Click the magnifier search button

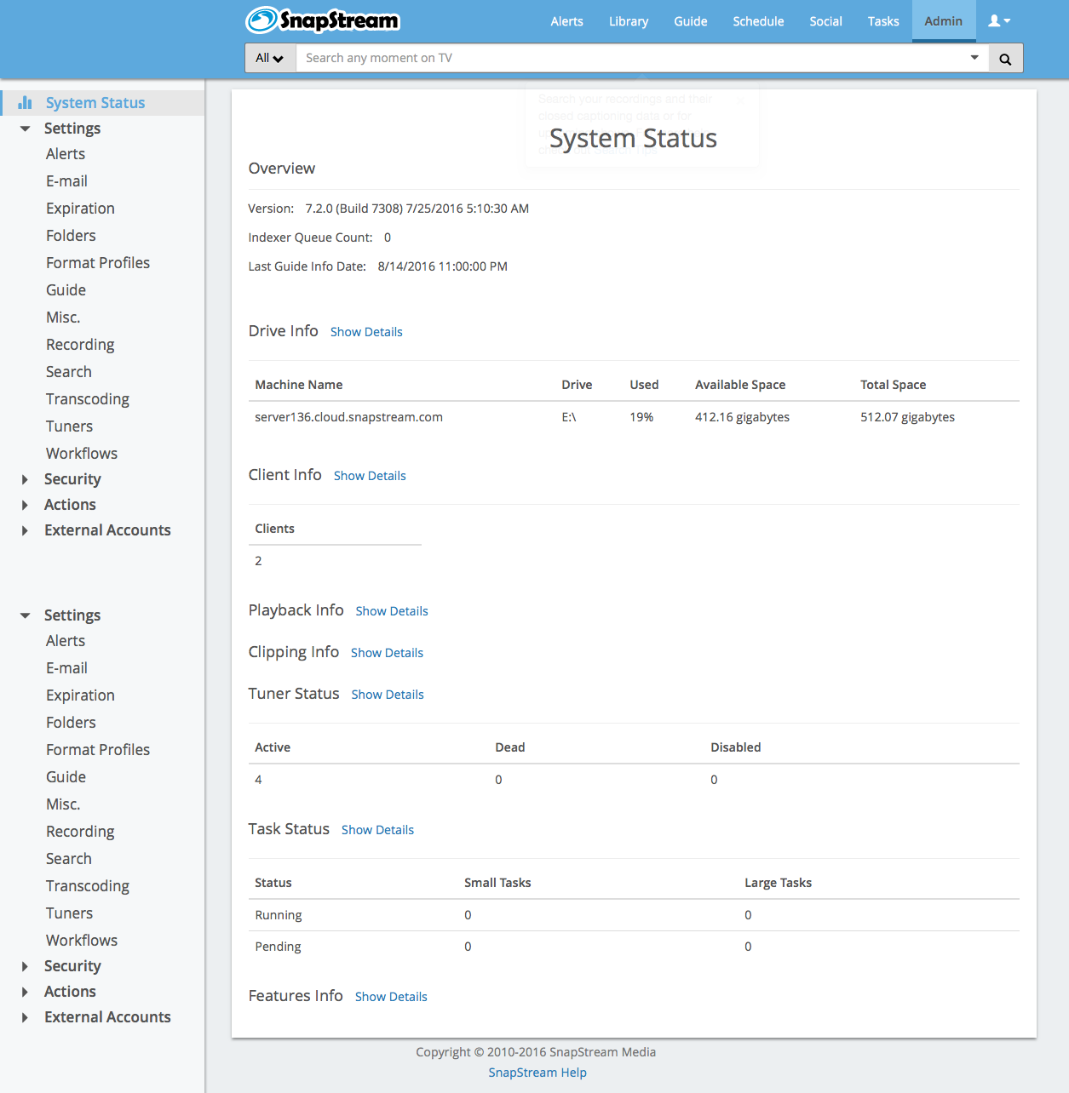pos(1005,58)
